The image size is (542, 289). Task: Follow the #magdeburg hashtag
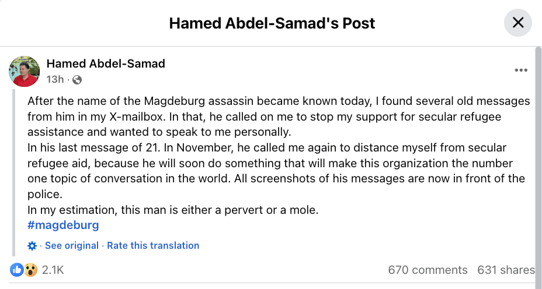tap(63, 225)
